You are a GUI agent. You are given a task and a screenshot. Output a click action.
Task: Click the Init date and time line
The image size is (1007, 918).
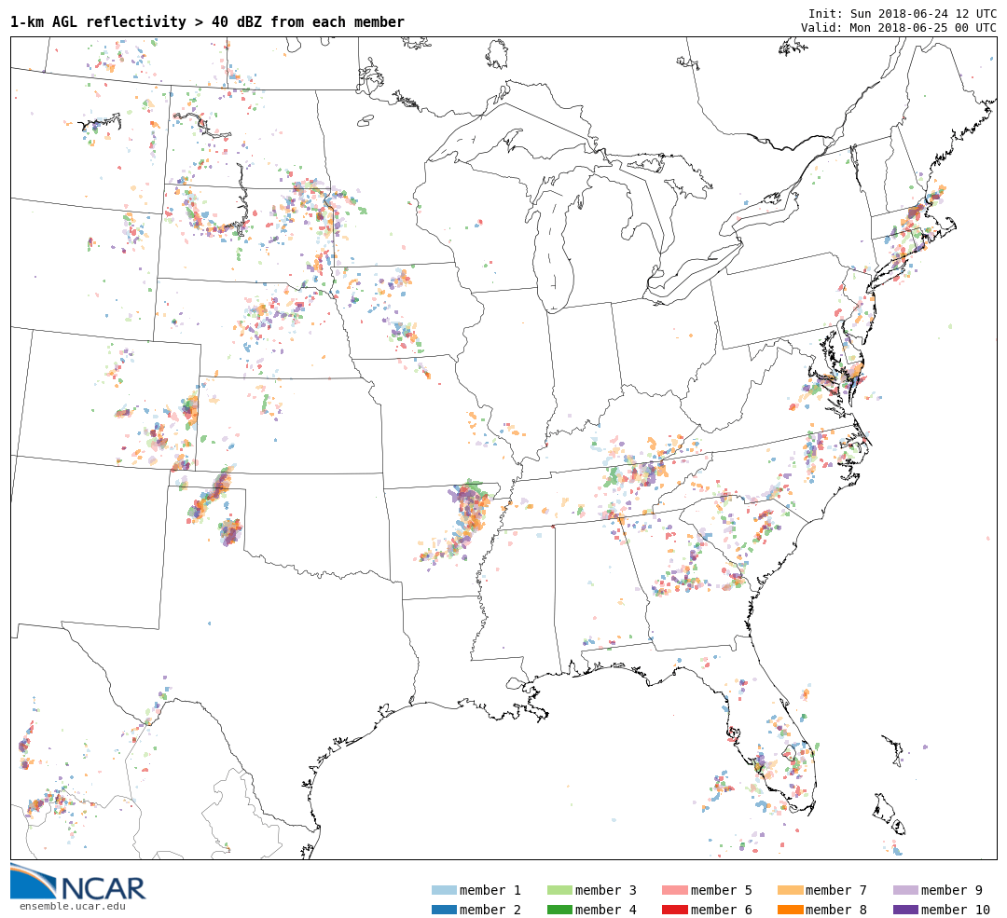tap(902, 14)
